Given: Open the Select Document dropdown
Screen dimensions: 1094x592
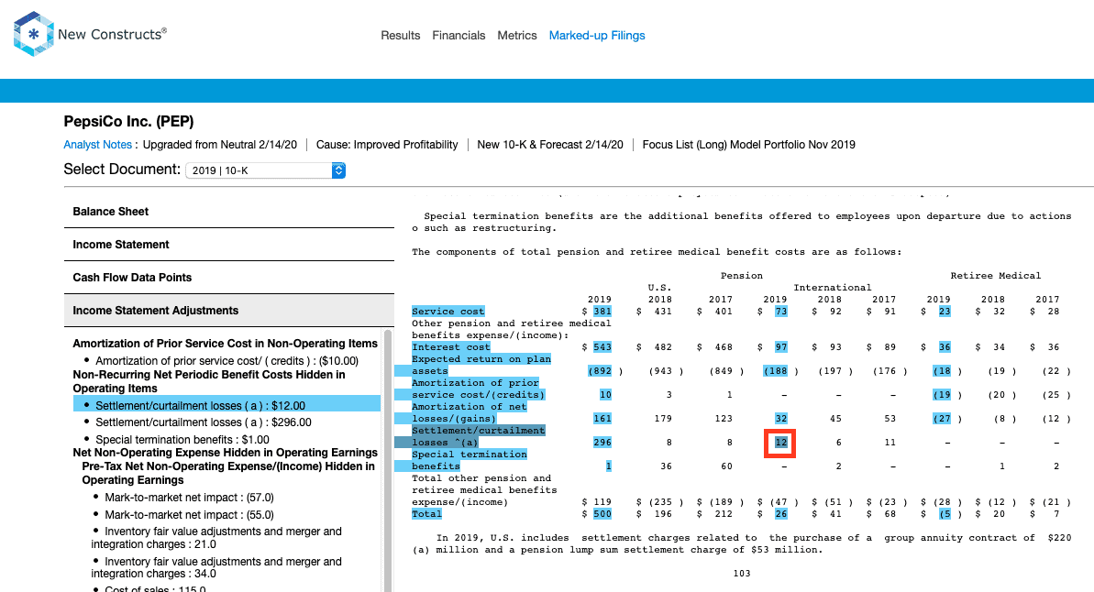Looking at the screenshot, I should click(x=265, y=170).
